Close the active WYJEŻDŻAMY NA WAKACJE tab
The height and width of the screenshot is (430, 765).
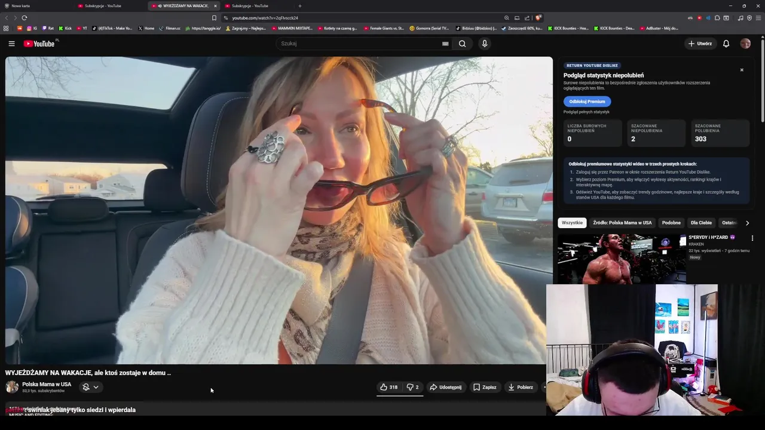(215, 6)
